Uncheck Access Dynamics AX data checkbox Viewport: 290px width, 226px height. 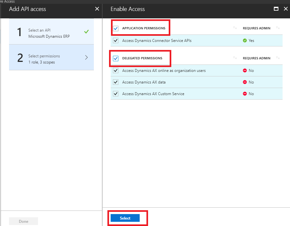pyautogui.click(x=116, y=82)
